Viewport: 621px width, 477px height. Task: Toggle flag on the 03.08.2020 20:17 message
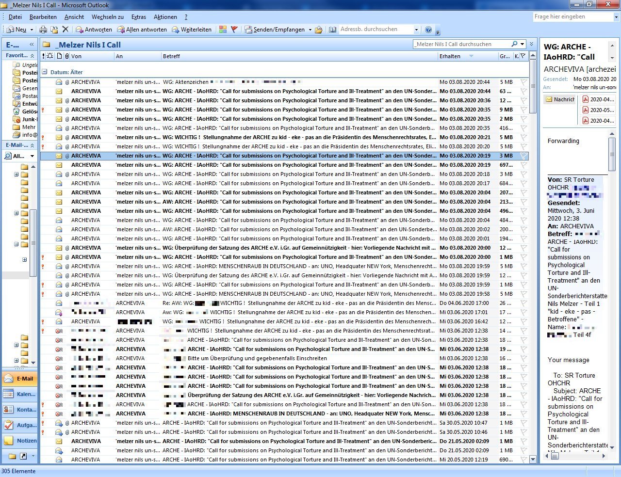tap(523, 184)
